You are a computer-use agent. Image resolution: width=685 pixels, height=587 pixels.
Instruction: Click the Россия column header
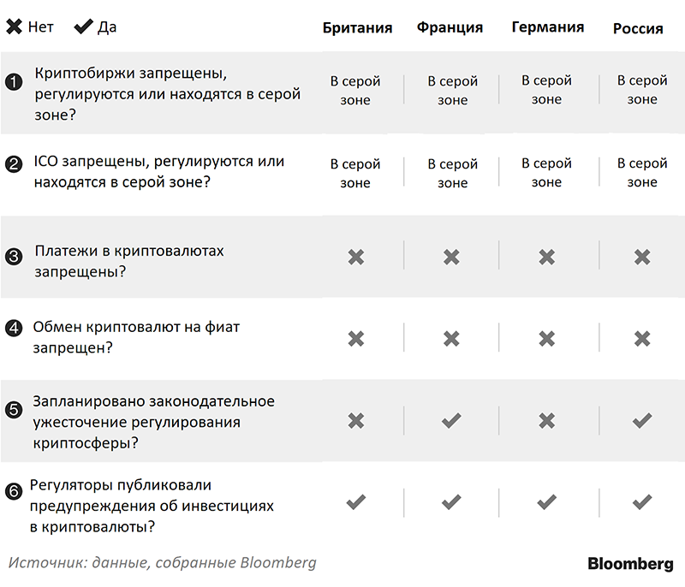tap(638, 28)
